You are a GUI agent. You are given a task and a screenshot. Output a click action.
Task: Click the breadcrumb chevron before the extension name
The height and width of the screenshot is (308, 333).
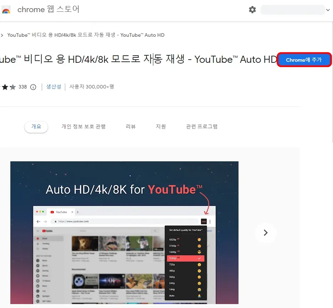tap(2, 35)
